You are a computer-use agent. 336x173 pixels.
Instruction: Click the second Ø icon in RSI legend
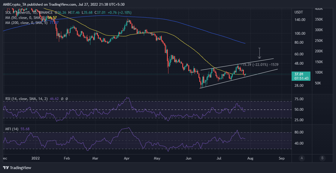click(x=67, y=99)
